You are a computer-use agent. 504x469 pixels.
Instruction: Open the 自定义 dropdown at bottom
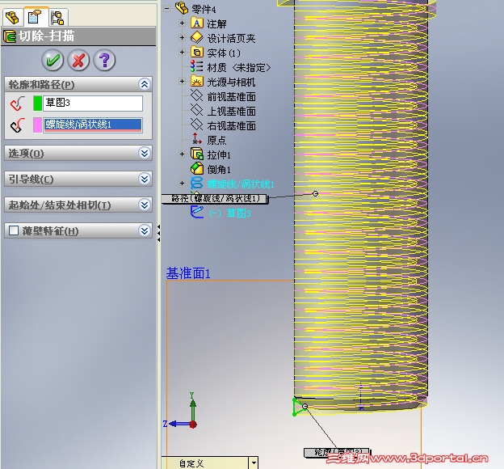pos(254,463)
